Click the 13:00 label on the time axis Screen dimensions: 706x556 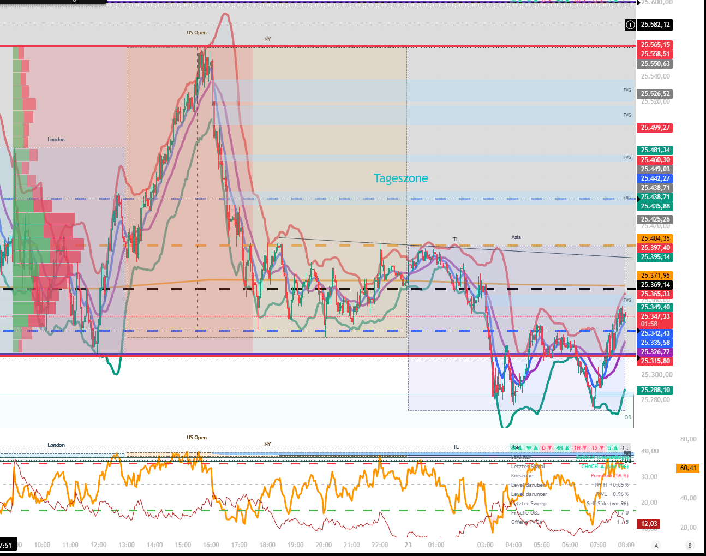click(x=127, y=545)
